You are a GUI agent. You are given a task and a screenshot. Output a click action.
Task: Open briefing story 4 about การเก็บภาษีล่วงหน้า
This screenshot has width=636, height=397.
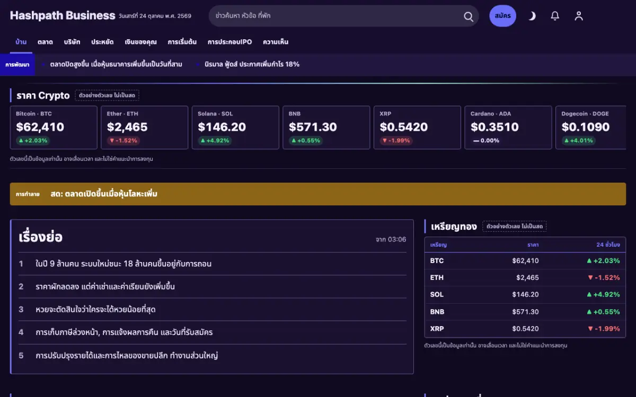[x=213, y=332]
